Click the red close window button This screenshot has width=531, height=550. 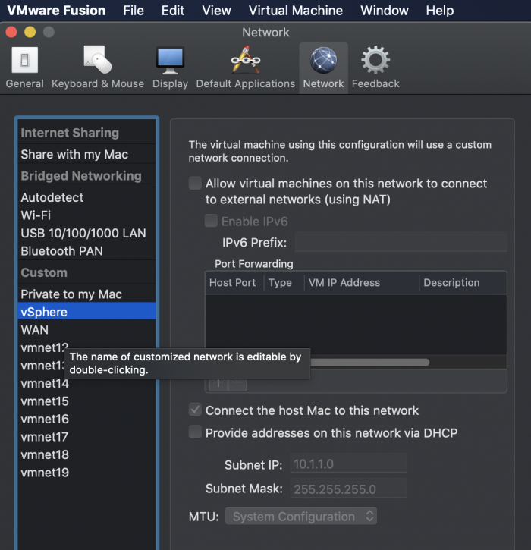pos(11,32)
